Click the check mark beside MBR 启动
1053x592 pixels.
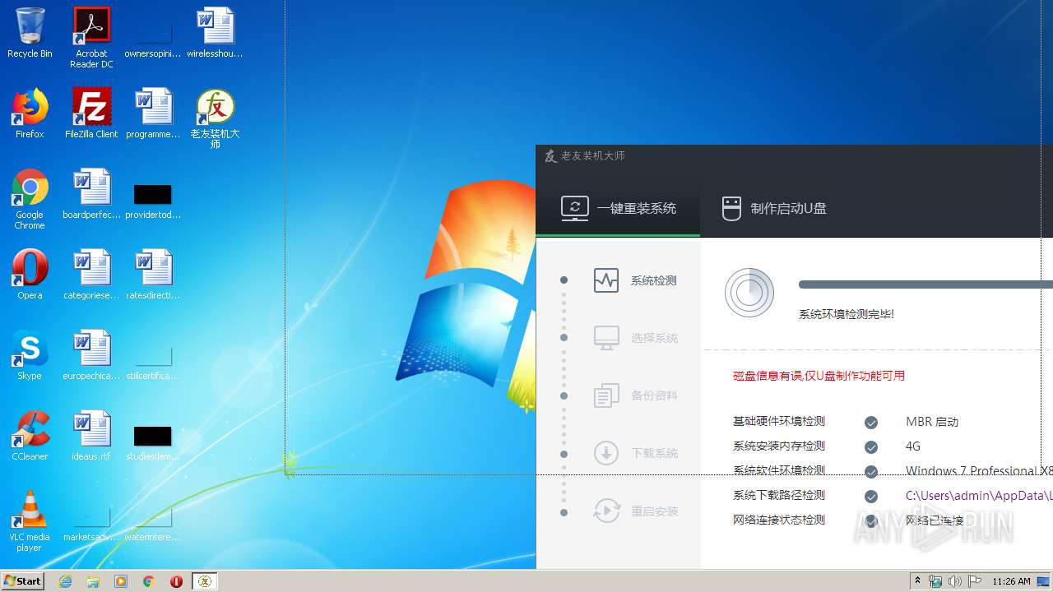[871, 423]
